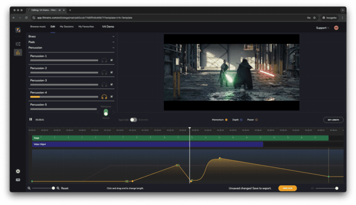
Task: Open the Support dropdown menu
Action: (x=322, y=27)
